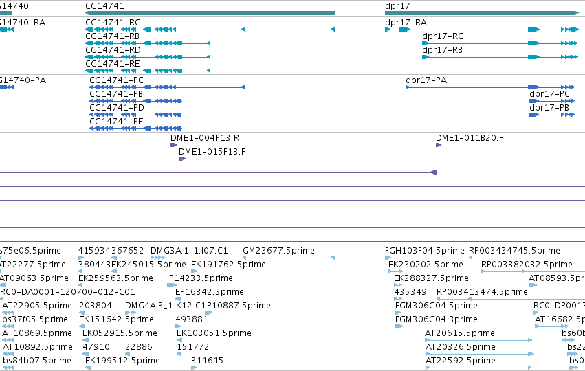This screenshot has width=585, height=371.
Task: Select the dpr17-PA protein label
Action: [426, 80]
